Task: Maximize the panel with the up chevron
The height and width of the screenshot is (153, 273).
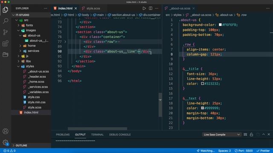Action: [264, 134]
